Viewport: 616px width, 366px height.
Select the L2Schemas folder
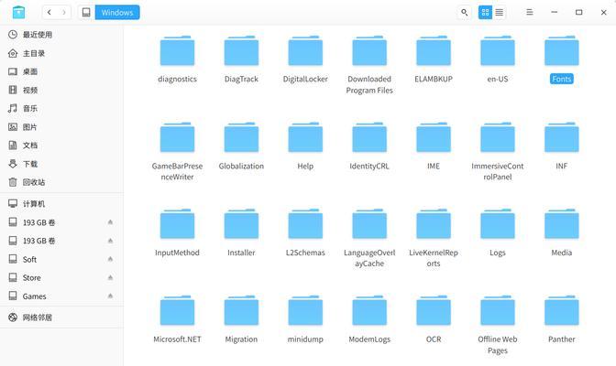(305, 233)
